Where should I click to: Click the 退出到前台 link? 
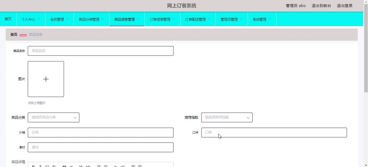pyautogui.click(x=321, y=6)
